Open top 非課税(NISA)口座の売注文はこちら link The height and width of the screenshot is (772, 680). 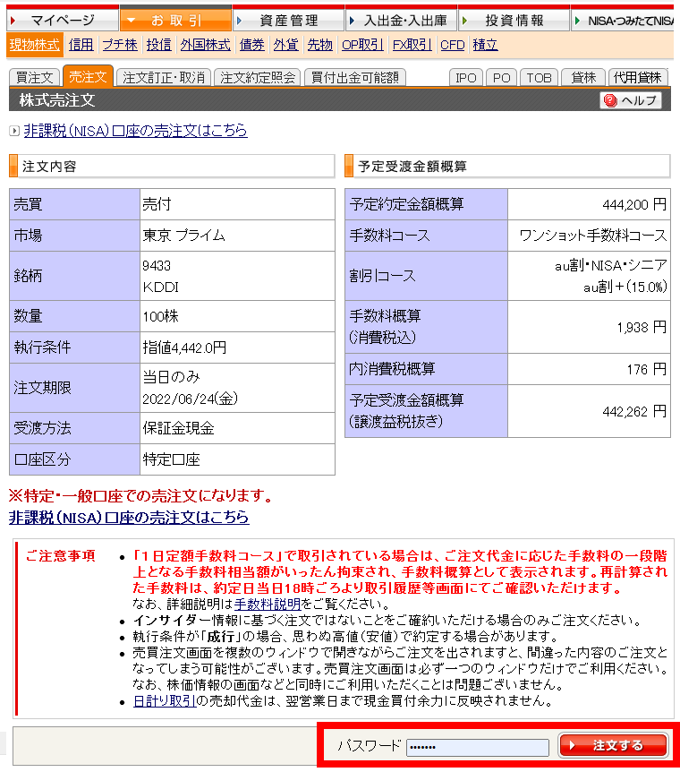[x=135, y=131]
